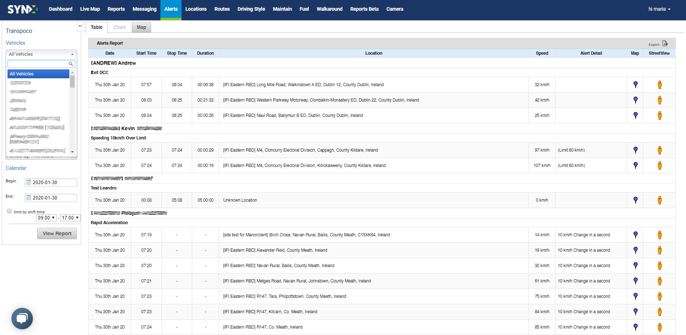Open the Routes page
The height and width of the screenshot is (335, 686).
(x=222, y=9)
